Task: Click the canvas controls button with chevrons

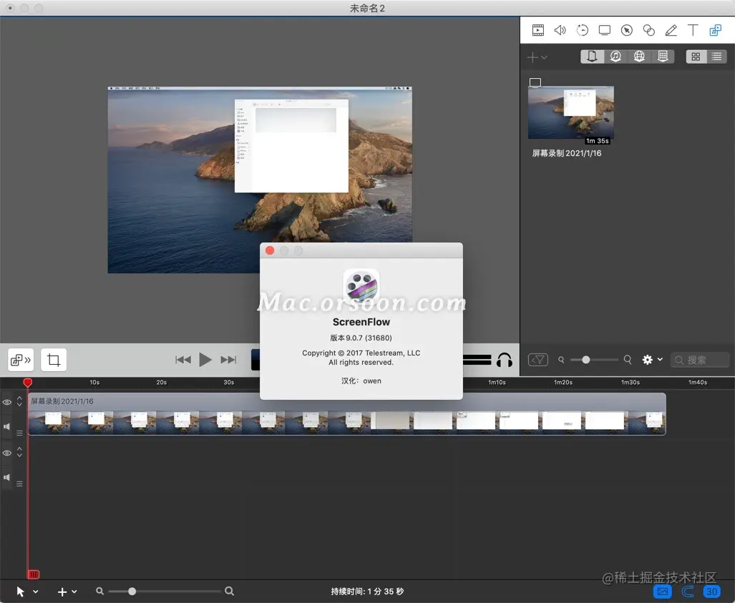Action: tap(21, 360)
